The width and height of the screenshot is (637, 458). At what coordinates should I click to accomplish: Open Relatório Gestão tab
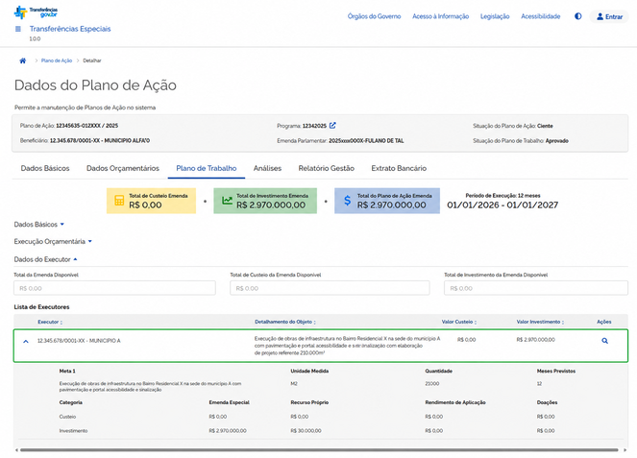click(327, 168)
